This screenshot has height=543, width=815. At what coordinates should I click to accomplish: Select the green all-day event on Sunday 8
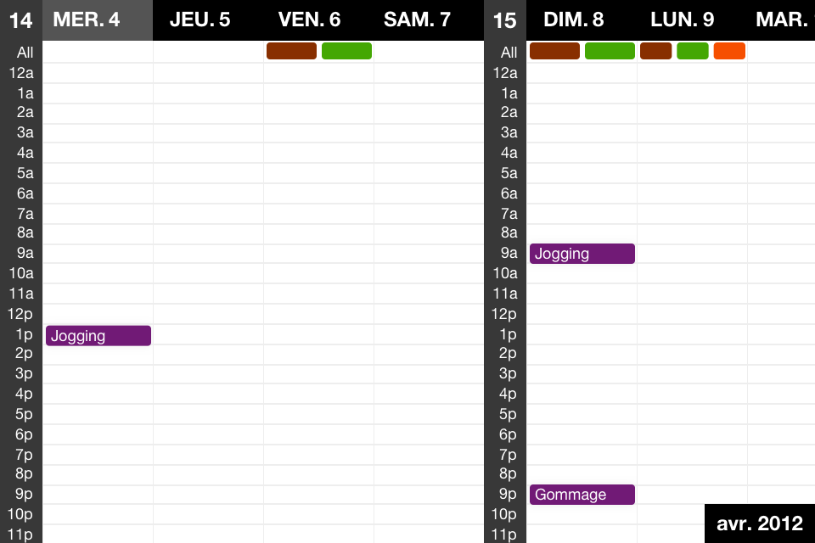[x=610, y=51]
